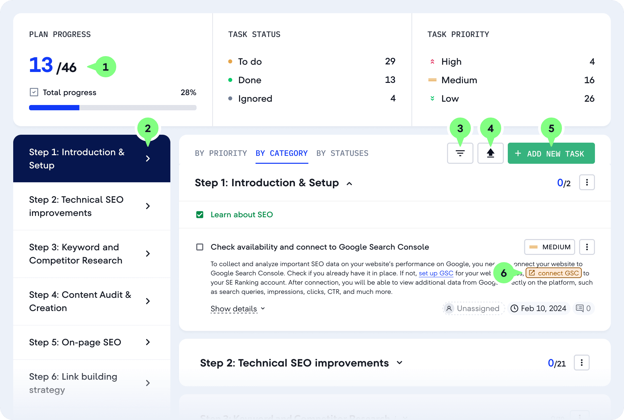Click the Ignored status row
This screenshot has width=624, height=420.
pos(312,98)
